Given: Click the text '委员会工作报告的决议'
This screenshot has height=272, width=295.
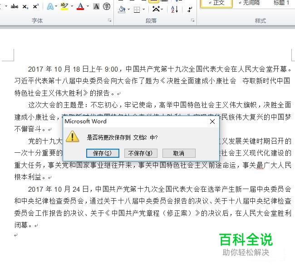Looking at the screenshot, I should pos(49,213).
